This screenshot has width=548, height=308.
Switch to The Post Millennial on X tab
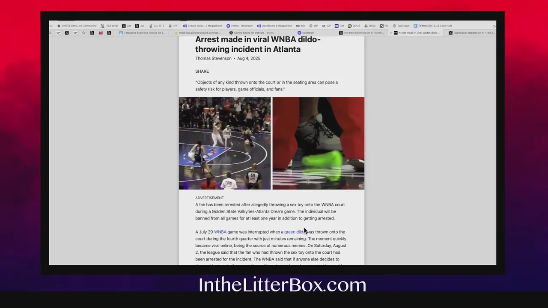point(362,33)
